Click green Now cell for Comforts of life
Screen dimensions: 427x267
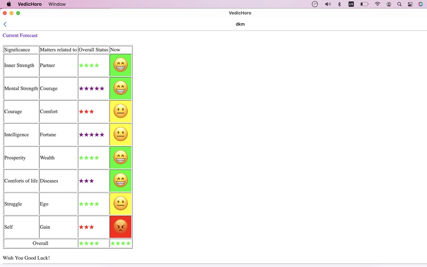click(x=121, y=181)
